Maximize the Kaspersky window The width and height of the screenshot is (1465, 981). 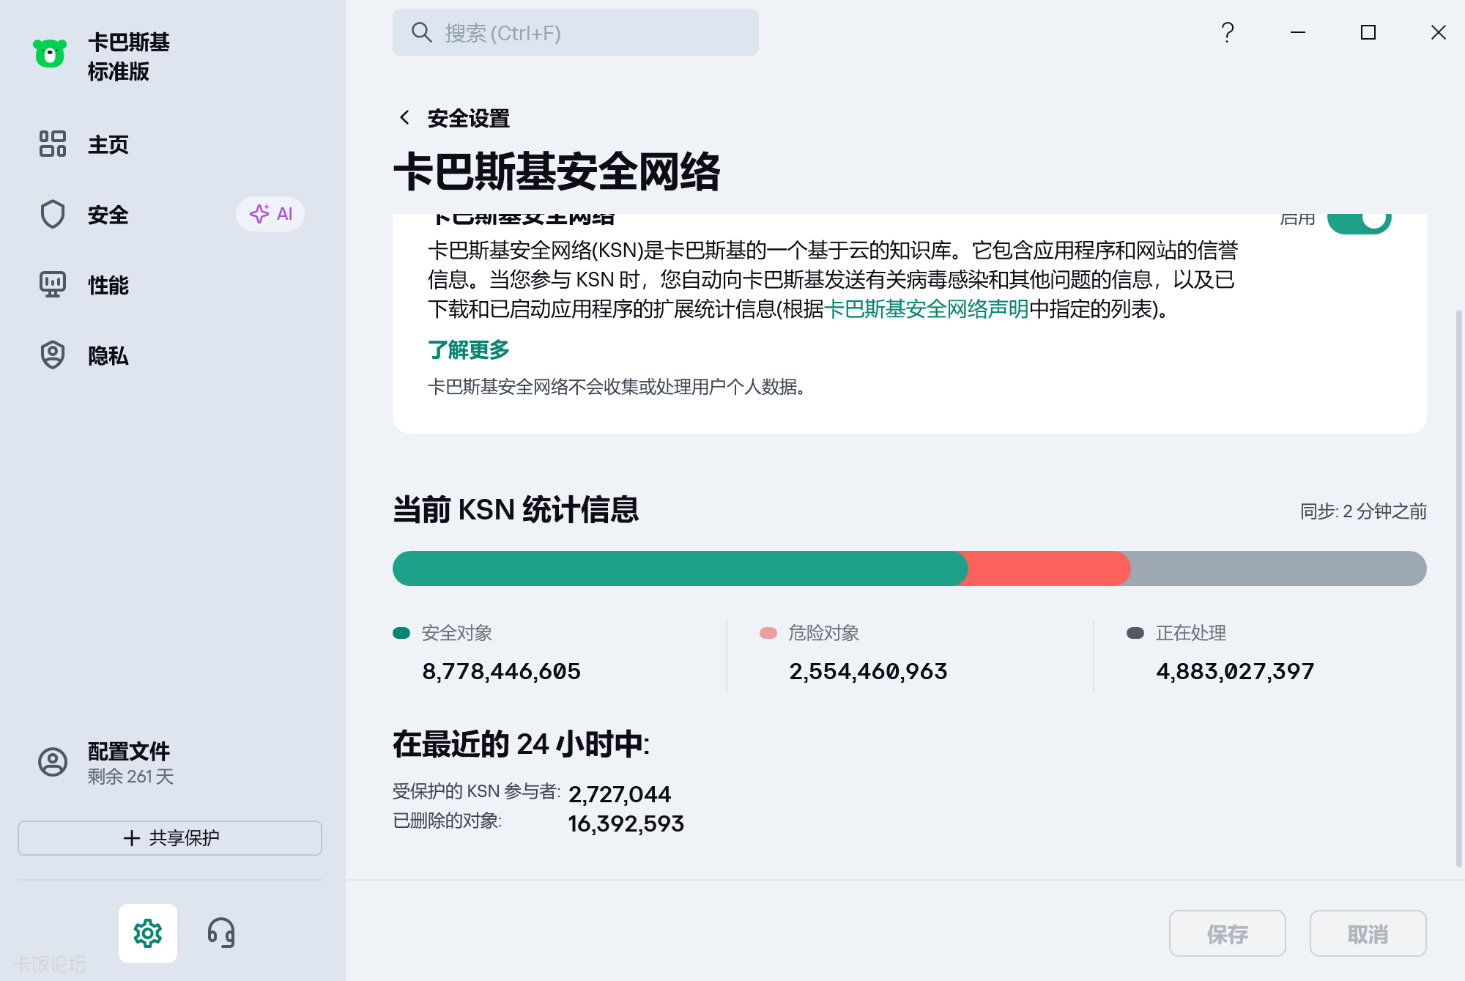(x=1368, y=32)
